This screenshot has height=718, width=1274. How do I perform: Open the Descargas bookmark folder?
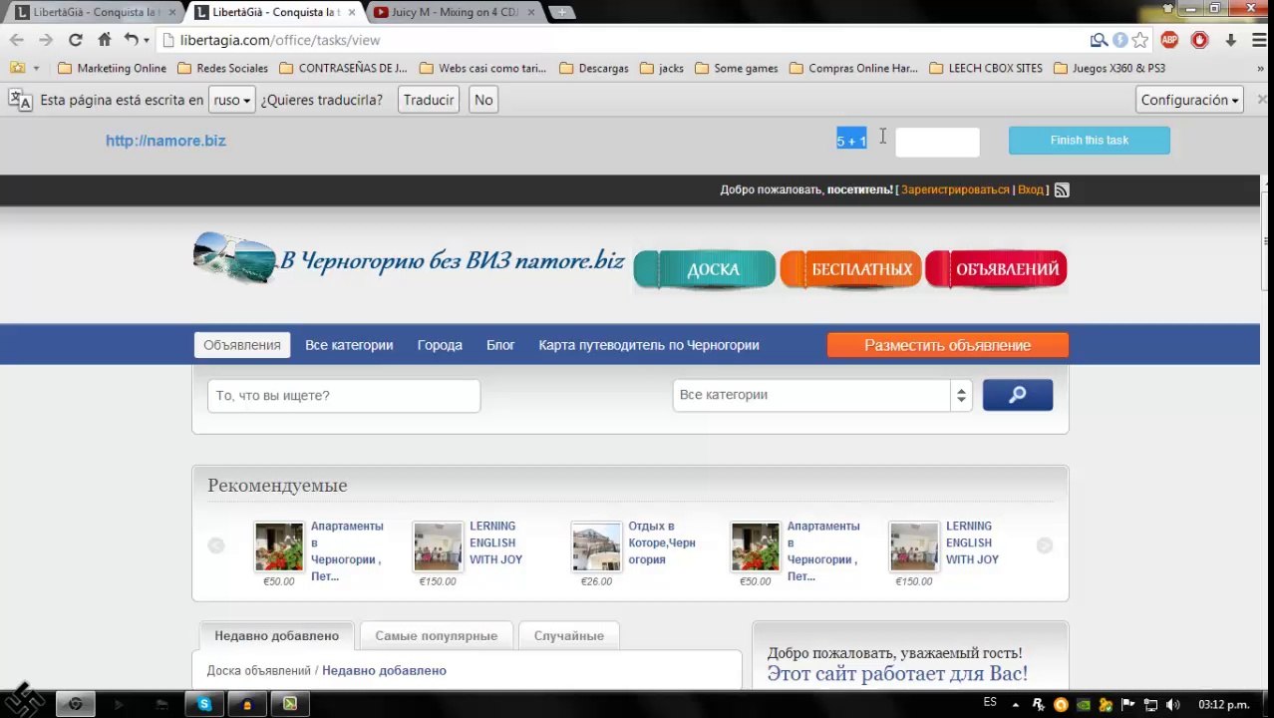pos(594,68)
